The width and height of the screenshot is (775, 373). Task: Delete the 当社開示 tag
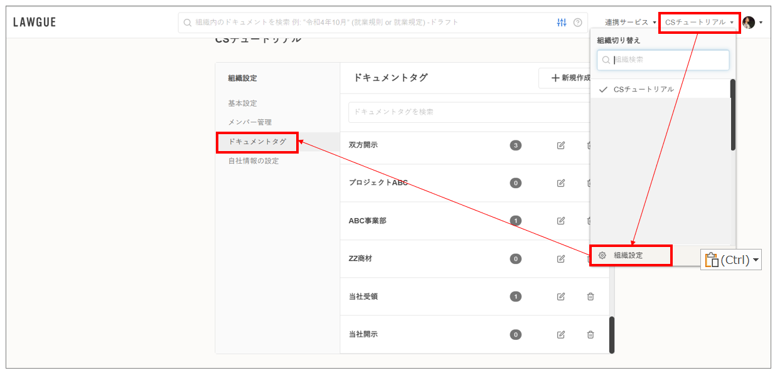590,334
